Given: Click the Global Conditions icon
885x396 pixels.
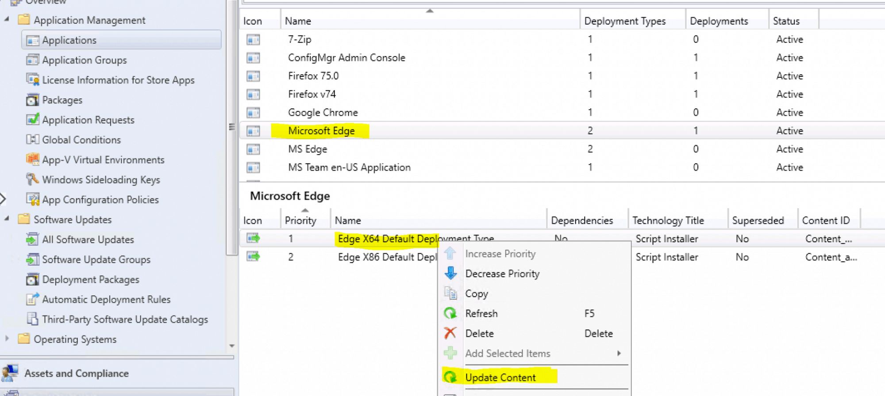Looking at the screenshot, I should click(32, 140).
